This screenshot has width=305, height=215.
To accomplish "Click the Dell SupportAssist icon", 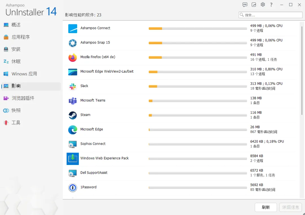I will (x=73, y=173).
